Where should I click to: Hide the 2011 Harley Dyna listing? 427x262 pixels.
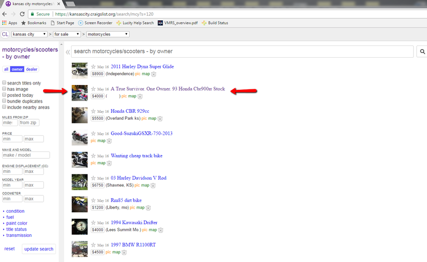point(154,74)
